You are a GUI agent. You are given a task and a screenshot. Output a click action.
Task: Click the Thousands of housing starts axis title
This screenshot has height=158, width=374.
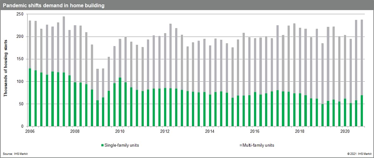5,70
